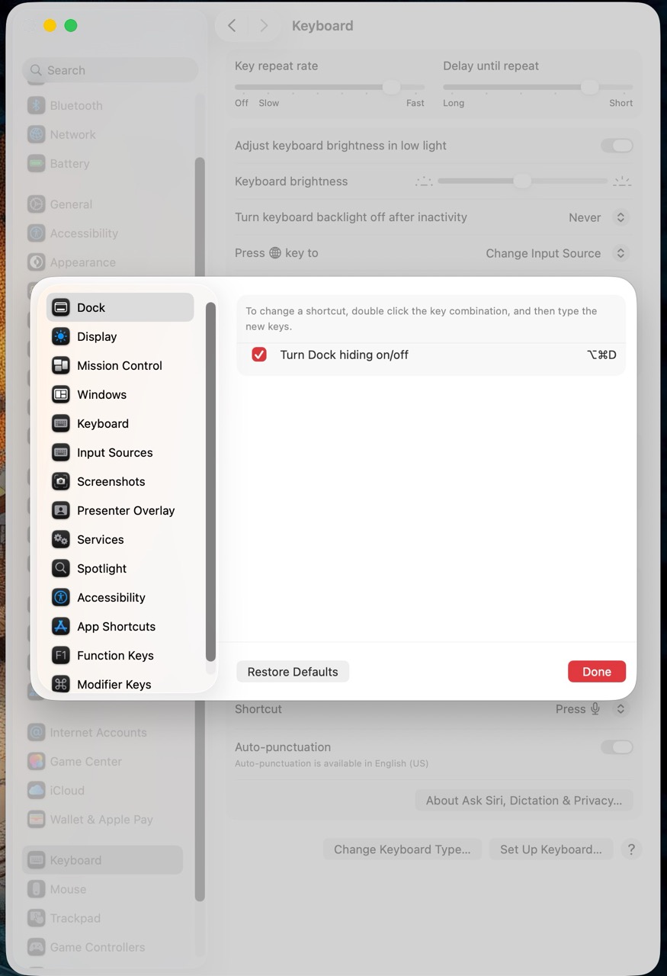
Task: Click the Mouse icon in sidebar
Action: 37,889
